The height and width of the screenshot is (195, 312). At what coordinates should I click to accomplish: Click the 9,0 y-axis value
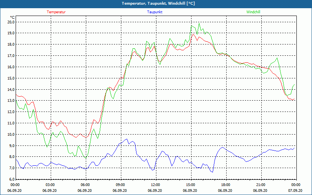click(x=12, y=145)
